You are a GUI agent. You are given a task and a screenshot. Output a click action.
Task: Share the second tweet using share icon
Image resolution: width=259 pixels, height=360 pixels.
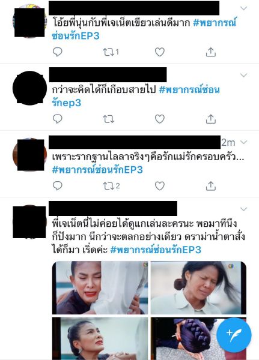coord(211,119)
